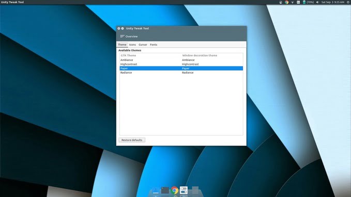Open the system gear menu in panel
The width and height of the screenshot is (351, 197).
pyautogui.click(x=348, y=2)
